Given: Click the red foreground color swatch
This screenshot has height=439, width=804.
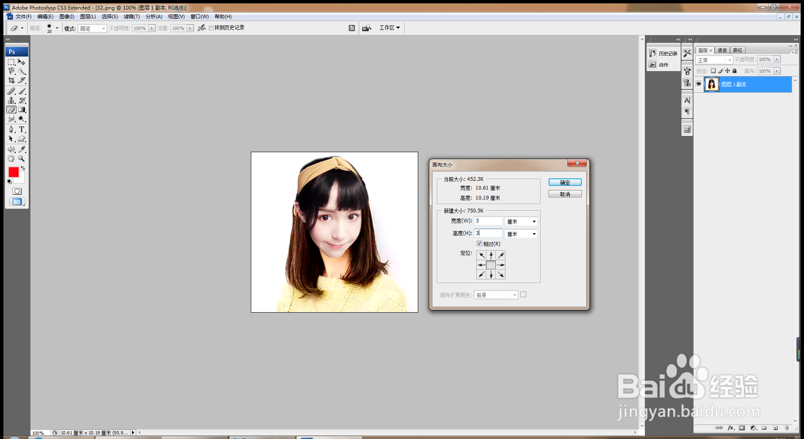Looking at the screenshot, I should pos(13,172).
